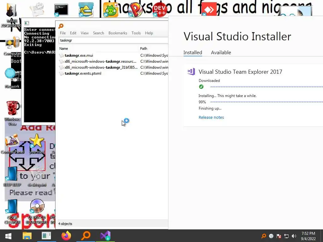The image size is (323, 242).
Task: Click the Visual Studio Team Explorer logo
Action: (191, 72)
